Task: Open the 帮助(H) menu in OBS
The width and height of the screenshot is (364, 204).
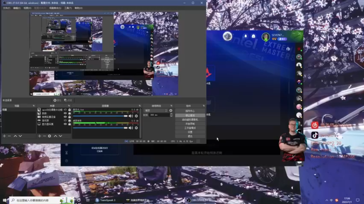Action: coord(78,8)
